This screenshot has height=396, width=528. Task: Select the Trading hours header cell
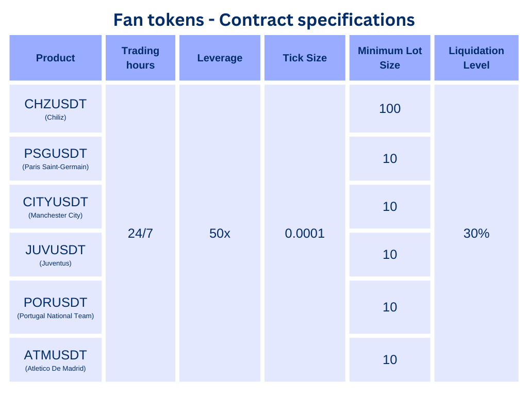[140, 58]
